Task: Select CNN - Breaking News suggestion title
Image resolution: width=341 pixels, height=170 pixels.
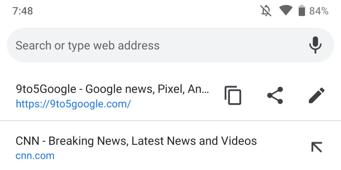Action: [x=136, y=141]
